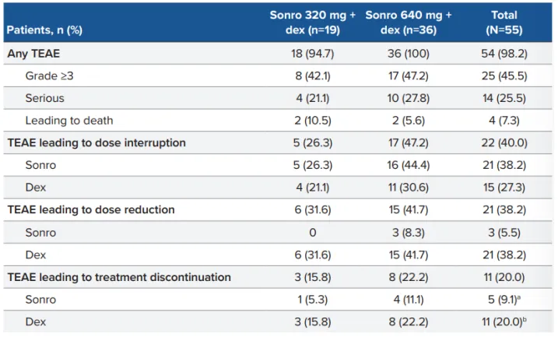The height and width of the screenshot is (337, 558).
Task: Select the "Total (N=55)" column header
Action: pyautogui.click(x=504, y=22)
